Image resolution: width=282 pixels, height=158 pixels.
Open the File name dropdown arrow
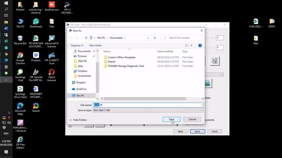coord(202,105)
